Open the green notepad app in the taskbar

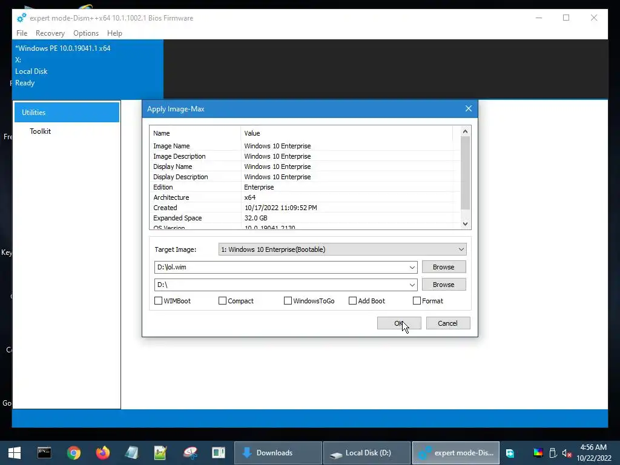pyautogui.click(x=160, y=453)
